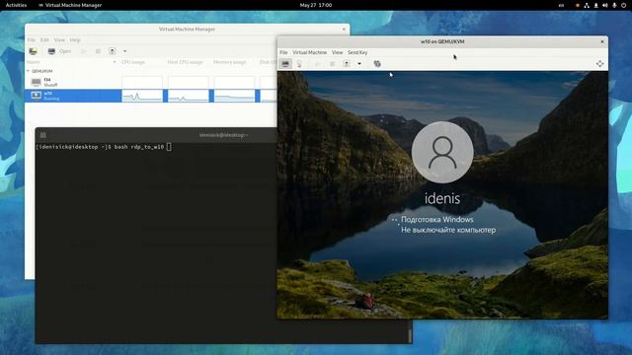Open File menu in w10 on QEMU/KVM window

pyautogui.click(x=283, y=52)
